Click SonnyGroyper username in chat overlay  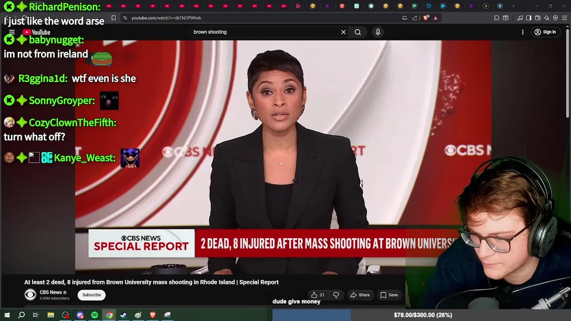pyautogui.click(x=62, y=101)
